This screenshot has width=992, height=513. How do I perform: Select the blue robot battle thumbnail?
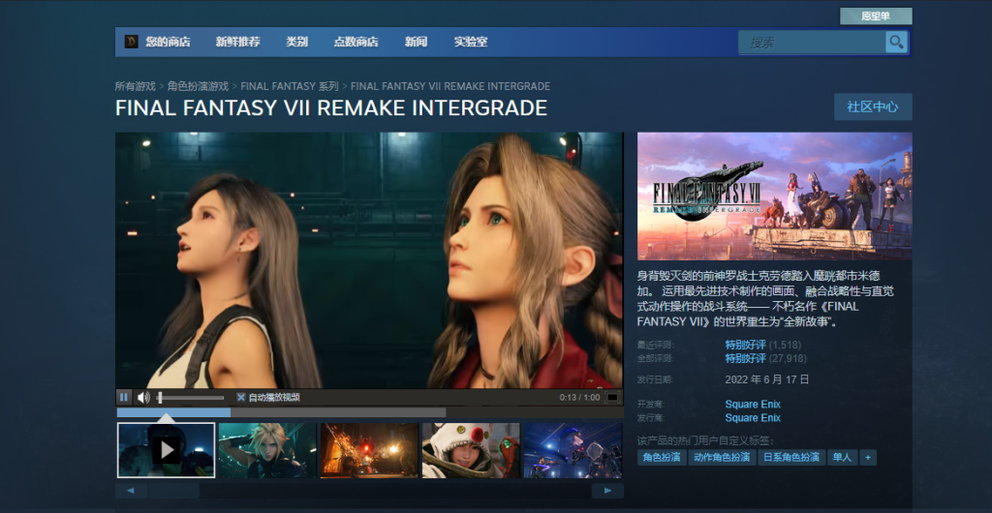pos(573,450)
